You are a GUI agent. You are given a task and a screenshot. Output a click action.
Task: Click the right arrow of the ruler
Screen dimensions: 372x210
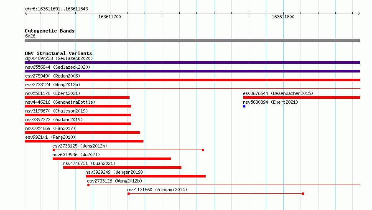pos(359,13)
